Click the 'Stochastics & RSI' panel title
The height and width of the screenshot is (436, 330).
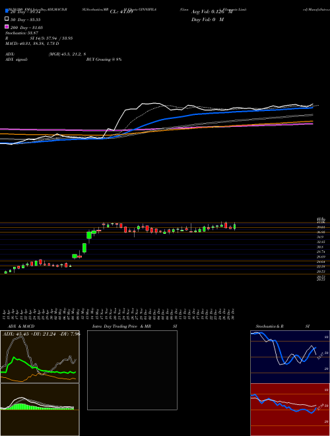click(x=282, y=326)
